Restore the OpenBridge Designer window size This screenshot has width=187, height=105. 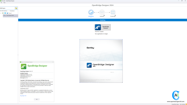182,1
